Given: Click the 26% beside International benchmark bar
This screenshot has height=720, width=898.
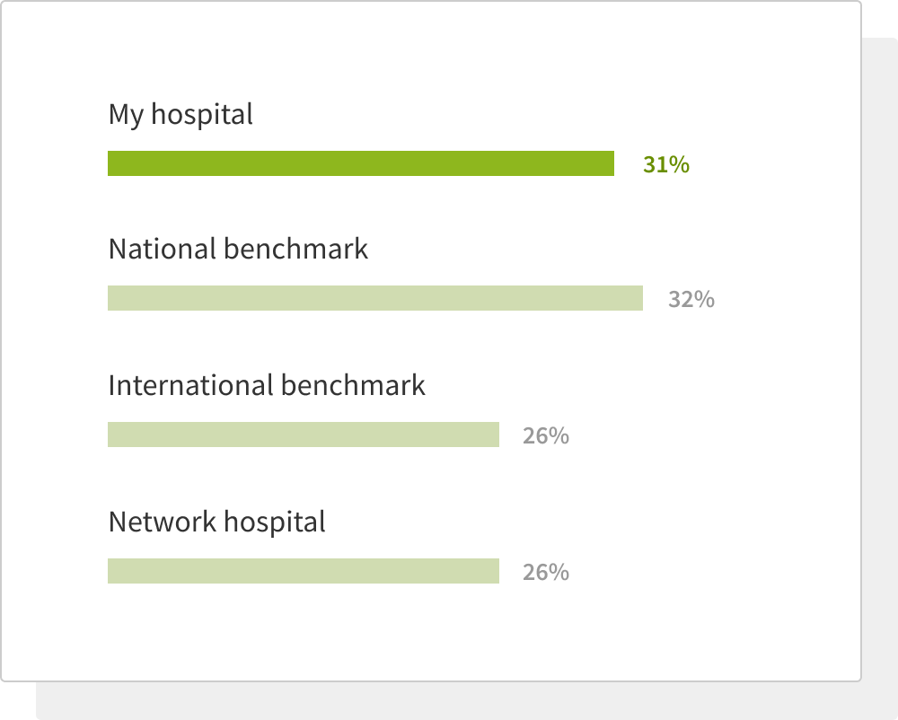Looking at the screenshot, I should pyautogui.click(x=546, y=436).
